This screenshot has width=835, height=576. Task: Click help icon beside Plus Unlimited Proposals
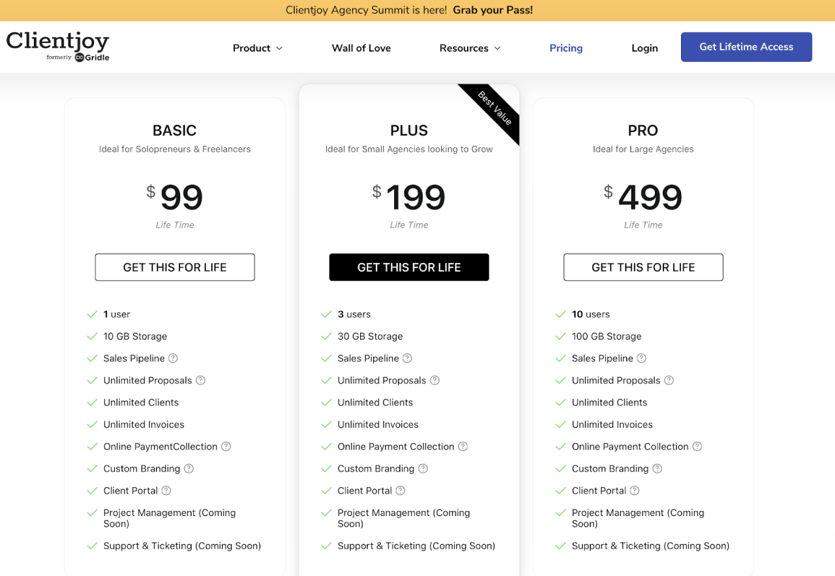coord(434,380)
